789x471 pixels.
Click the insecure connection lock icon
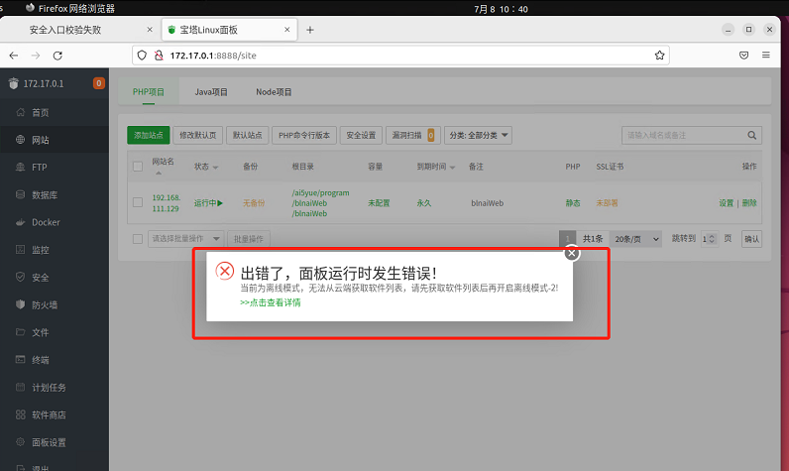point(159,56)
